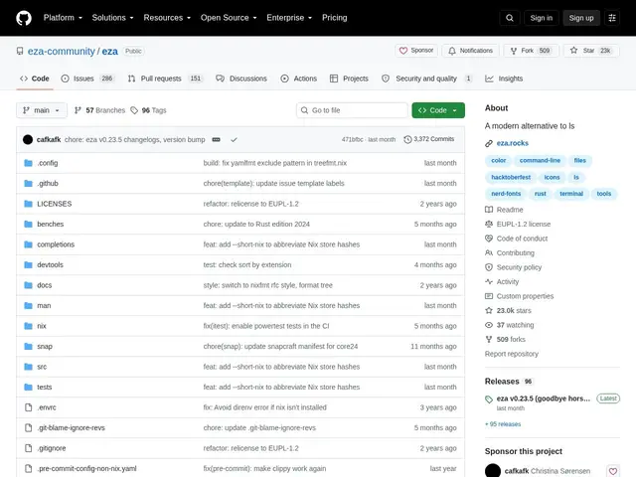The image size is (636, 477).
Task: Fork the eza repository
Action: (x=532, y=51)
